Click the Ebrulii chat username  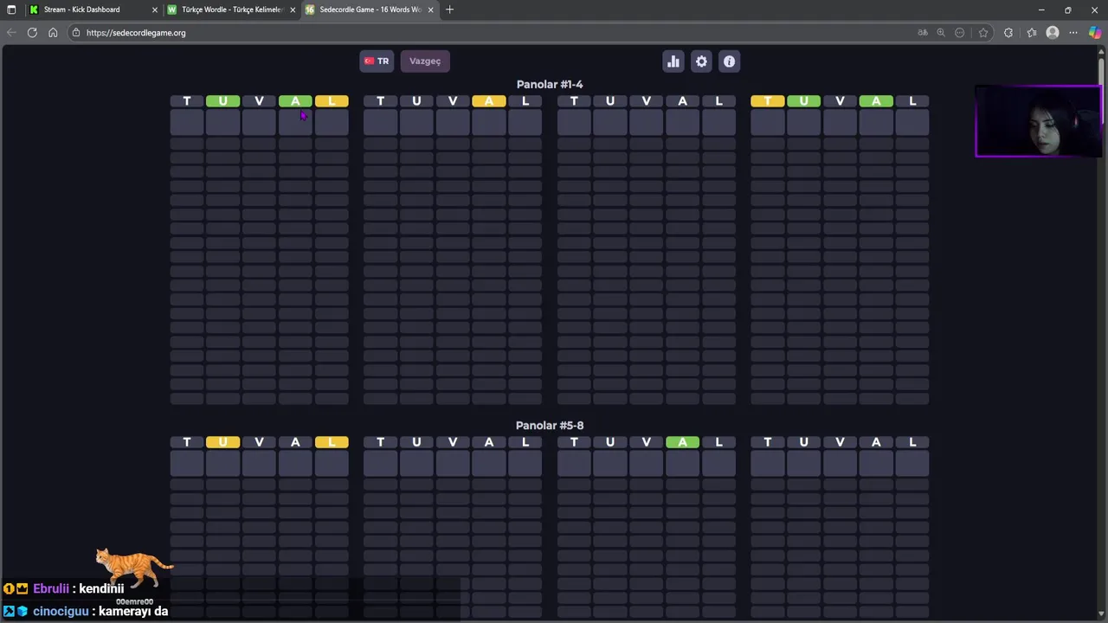51,588
